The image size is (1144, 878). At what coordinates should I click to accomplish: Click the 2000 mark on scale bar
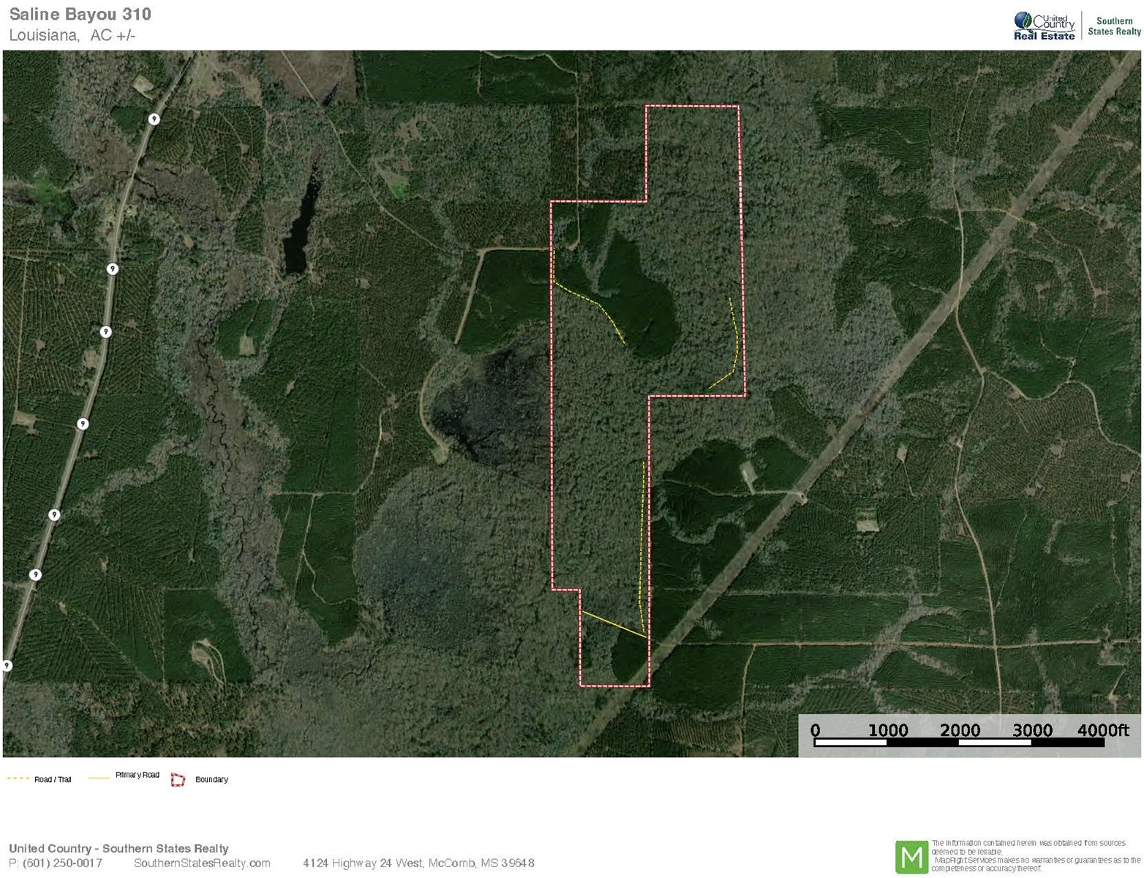tap(959, 730)
